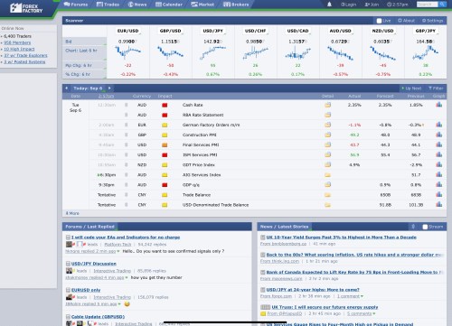Open Scanner About
452x326 pixels.
[406, 21]
